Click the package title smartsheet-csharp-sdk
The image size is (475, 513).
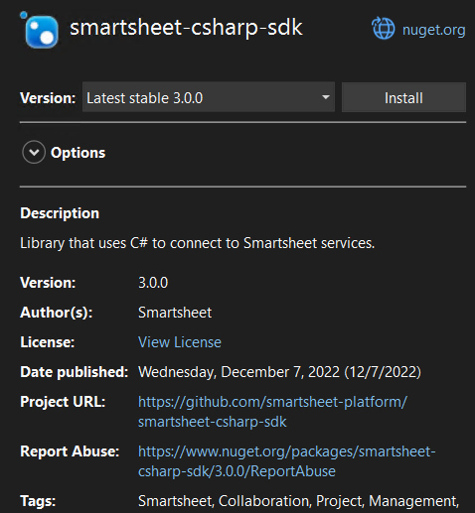(186, 28)
